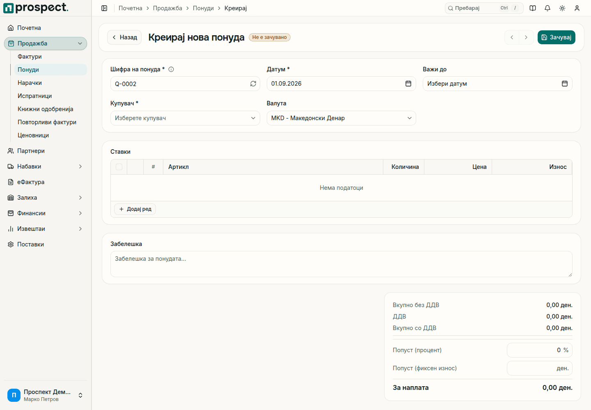Screen dimensions: 591x410
Task: Click the Зачувај save button
Action: tap(556, 37)
